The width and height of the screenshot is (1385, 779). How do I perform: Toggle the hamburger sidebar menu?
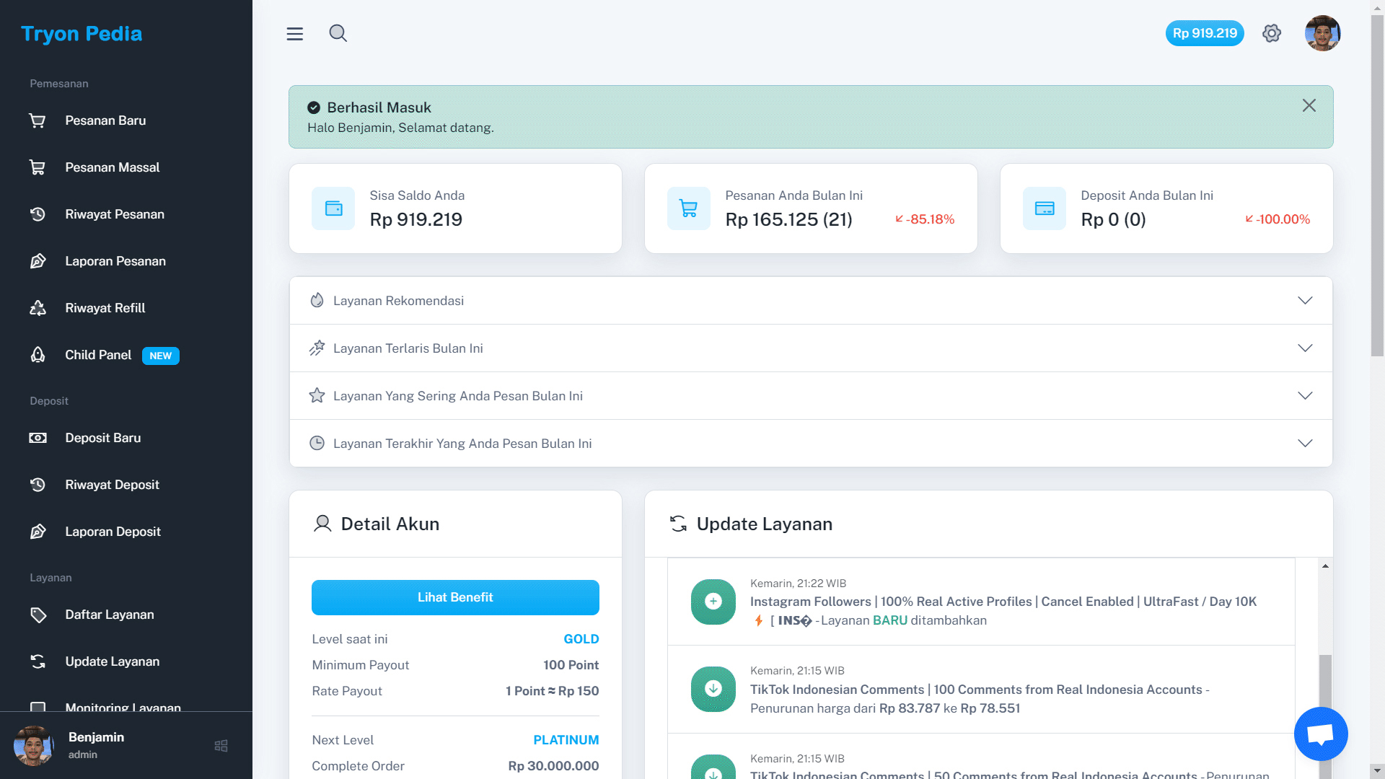coord(294,34)
